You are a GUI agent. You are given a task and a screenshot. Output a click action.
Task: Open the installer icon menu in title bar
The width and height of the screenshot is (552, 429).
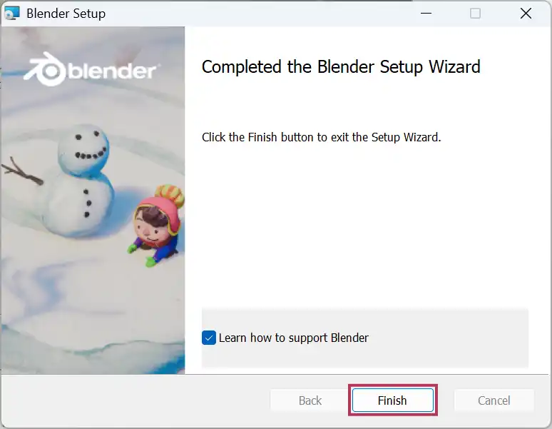pos(11,14)
